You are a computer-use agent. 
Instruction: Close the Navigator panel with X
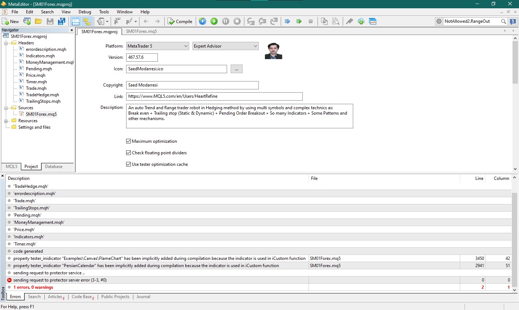[71, 30]
